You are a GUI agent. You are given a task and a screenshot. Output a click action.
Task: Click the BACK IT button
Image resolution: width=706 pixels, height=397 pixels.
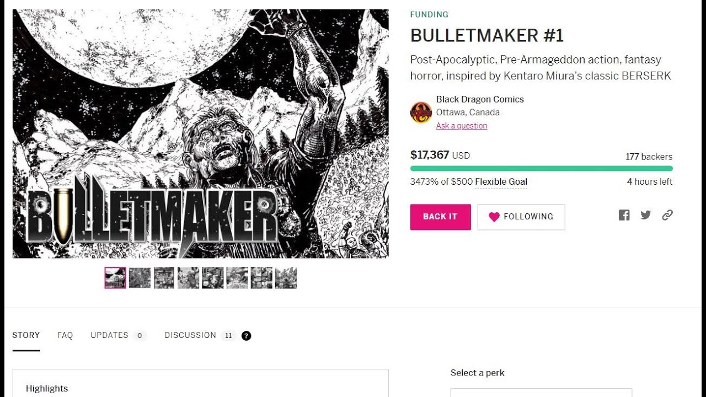click(440, 217)
